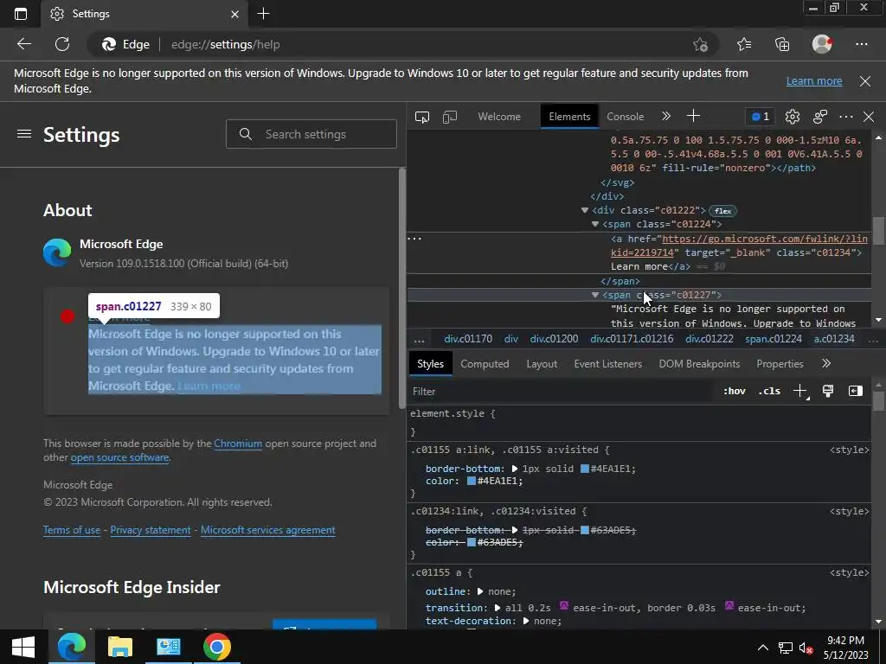The height and width of the screenshot is (664, 886).
Task: Toggle the .cls class editor button
Action: point(769,392)
